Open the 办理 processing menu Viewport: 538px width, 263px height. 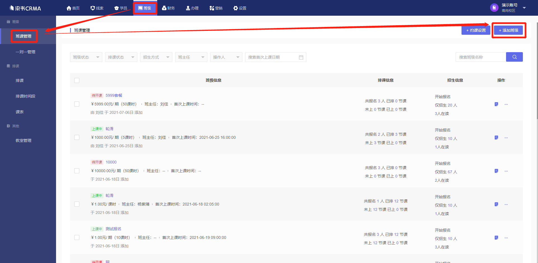point(192,8)
